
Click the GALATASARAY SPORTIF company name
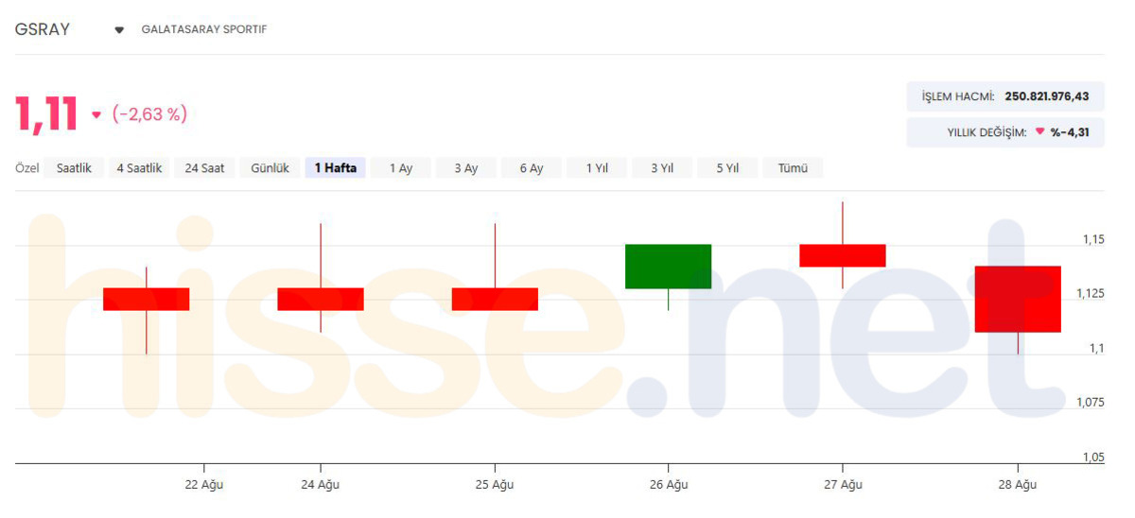click(x=204, y=29)
